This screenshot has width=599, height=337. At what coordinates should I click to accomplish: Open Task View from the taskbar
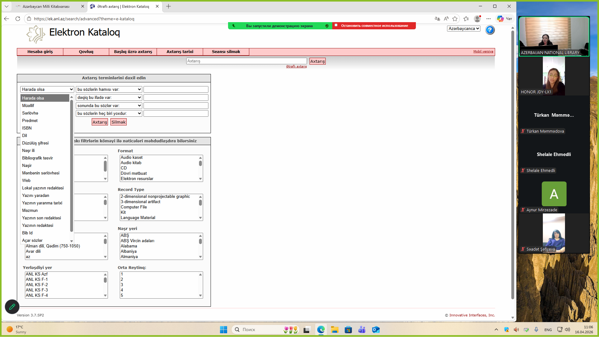(307, 330)
